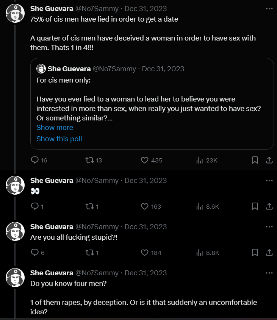Like the tweet with 184 likes
The height and width of the screenshot is (320, 277).
[144, 253]
